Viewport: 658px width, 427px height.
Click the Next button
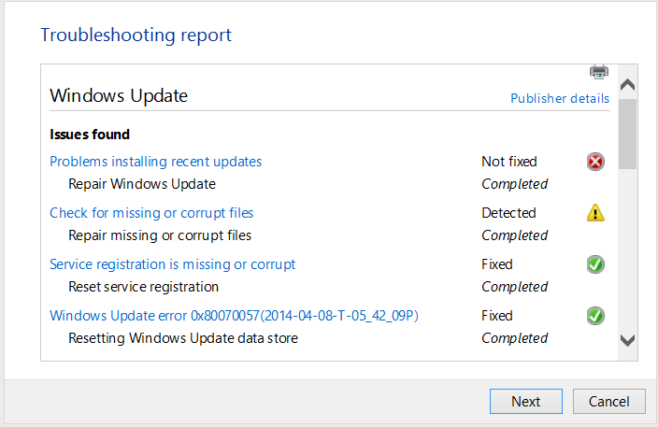point(526,402)
